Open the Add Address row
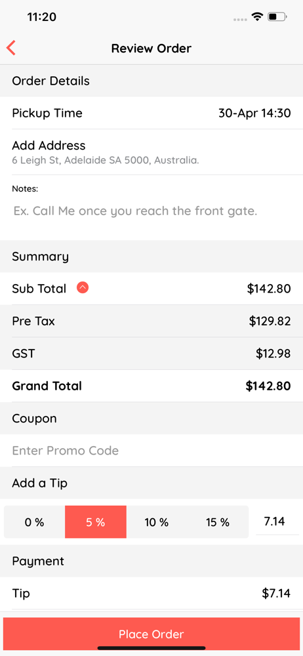This screenshot has height=656, width=303. (x=151, y=152)
